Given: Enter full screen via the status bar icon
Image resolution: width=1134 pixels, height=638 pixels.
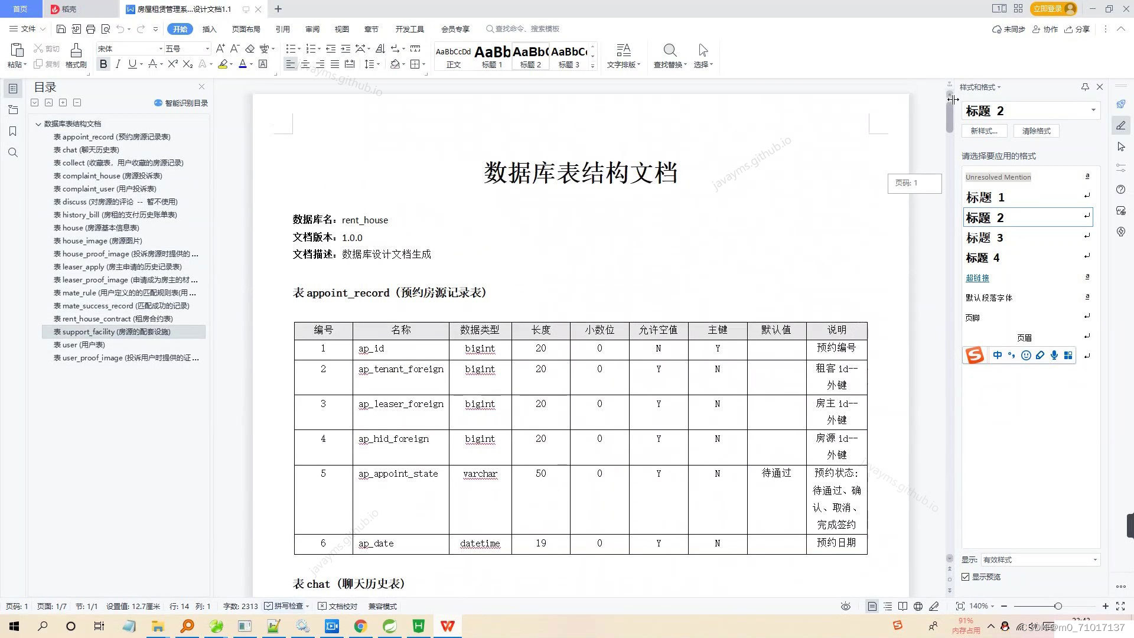Looking at the screenshot, I should click(1121, 606).
